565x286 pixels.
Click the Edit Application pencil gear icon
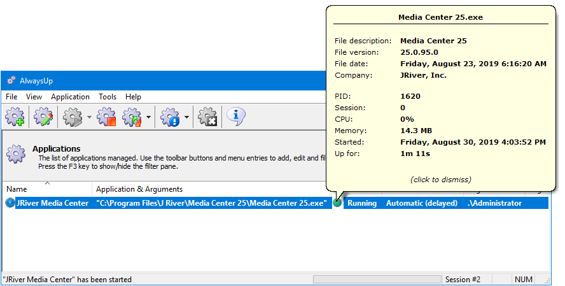pos(43,117)
